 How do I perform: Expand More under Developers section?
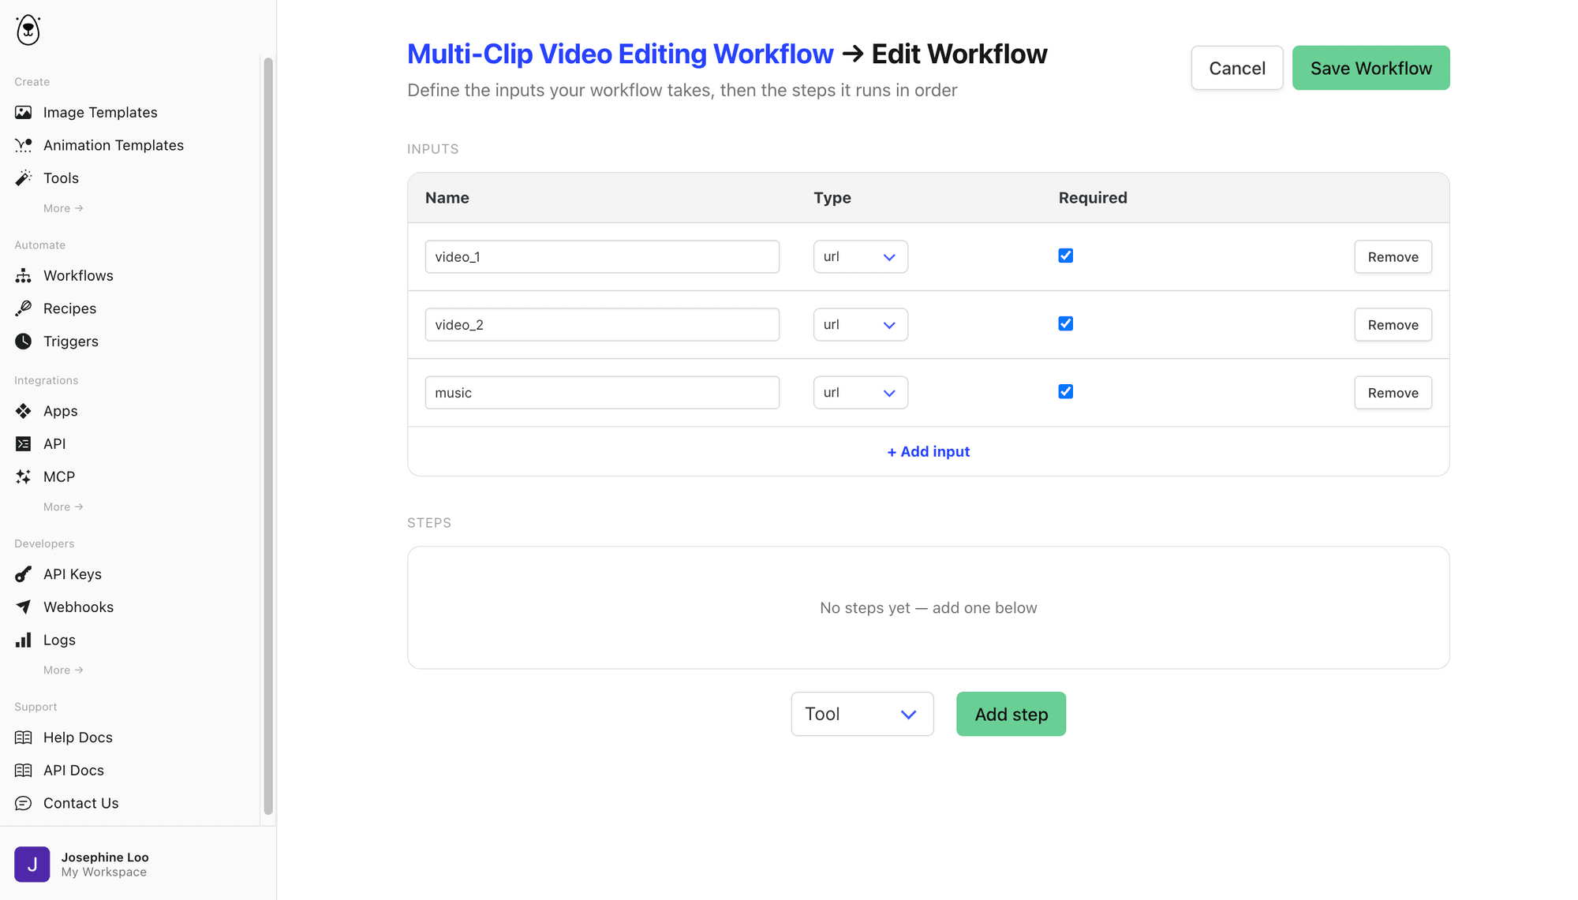point(63,670)
